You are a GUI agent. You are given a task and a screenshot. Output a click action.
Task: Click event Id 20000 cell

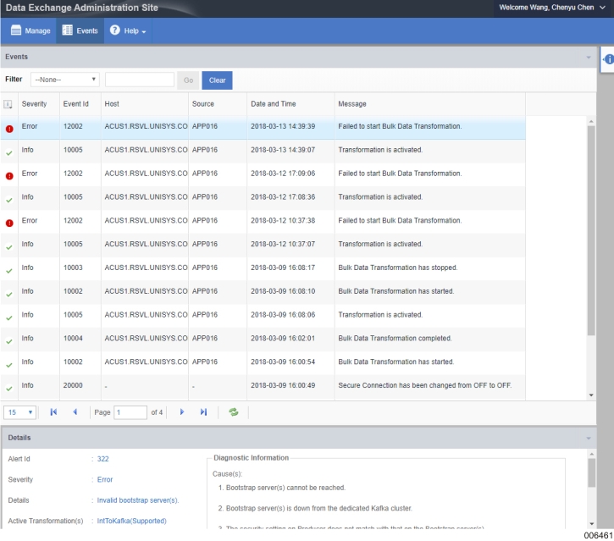click(73, 385)
